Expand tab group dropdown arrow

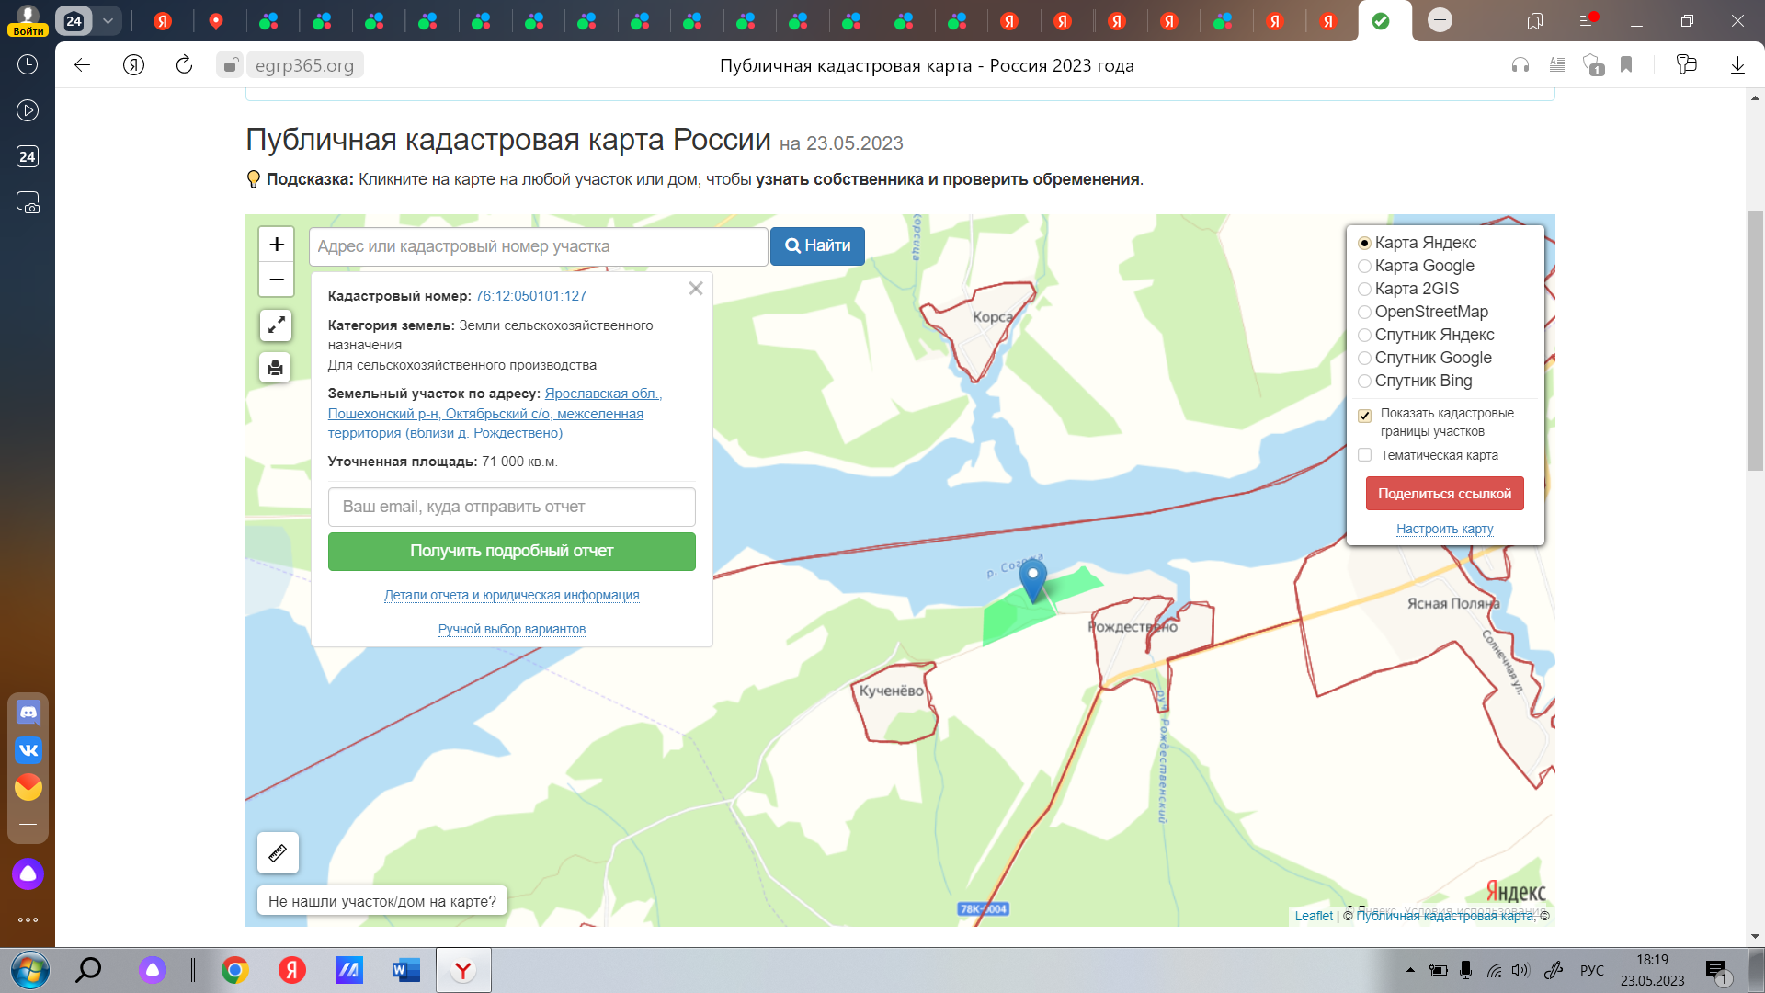click(108, 20)
